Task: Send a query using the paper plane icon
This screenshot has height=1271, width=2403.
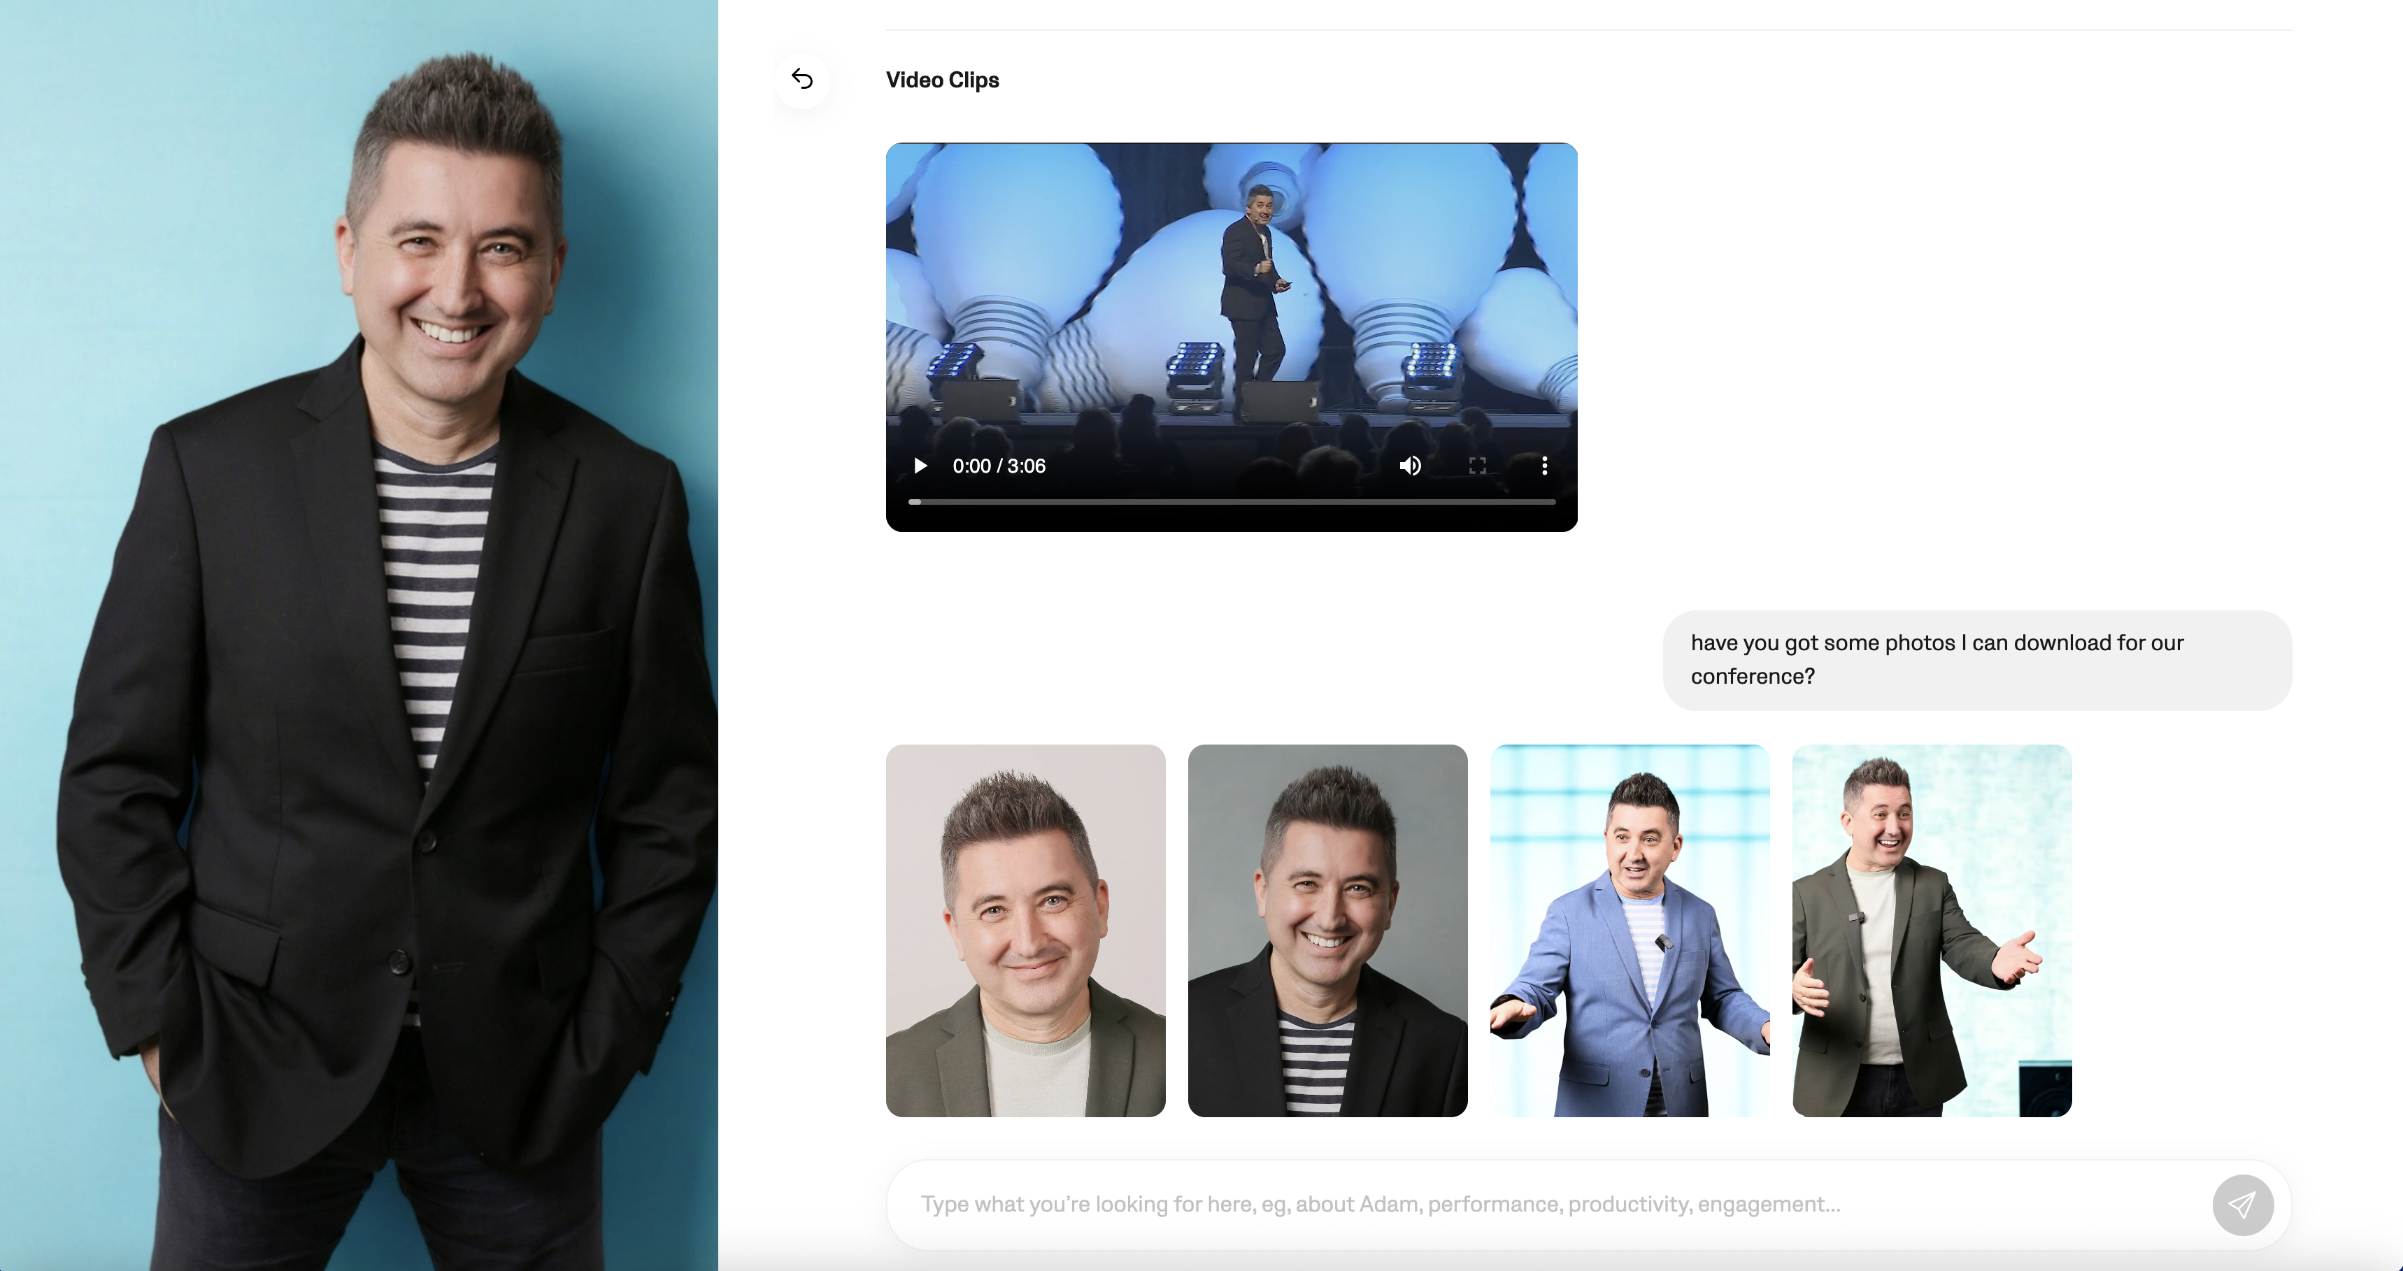Action: coord(2243,1204)
